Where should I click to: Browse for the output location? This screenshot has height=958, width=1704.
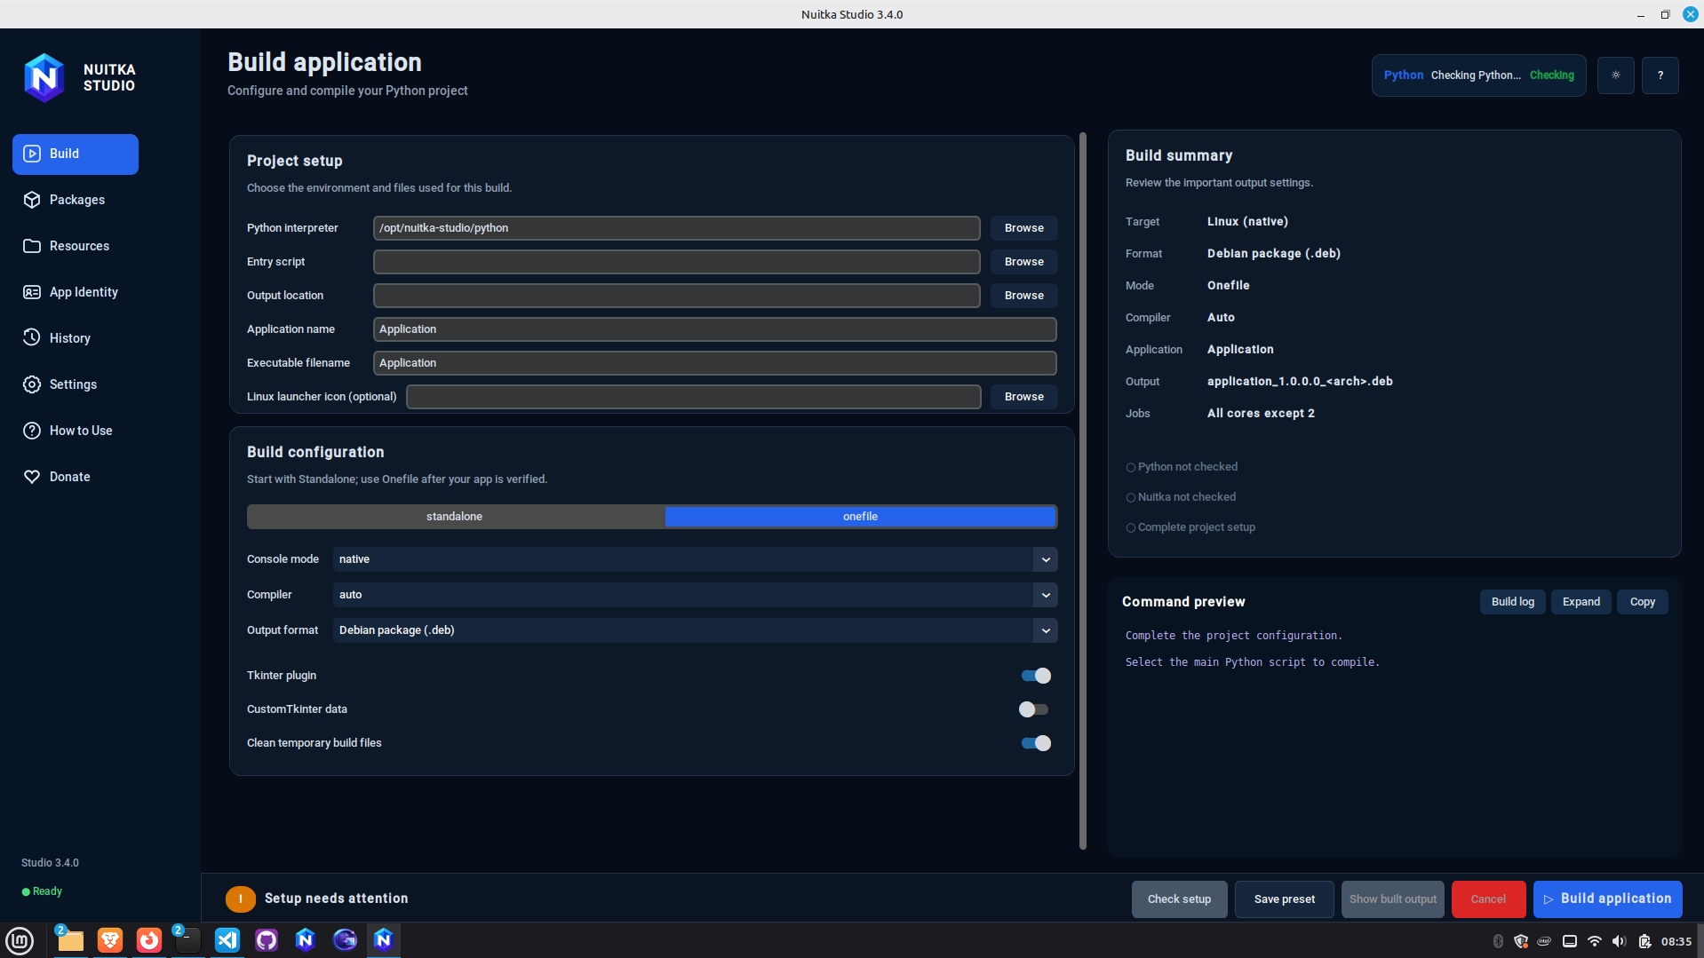[x=1023, y=296]
